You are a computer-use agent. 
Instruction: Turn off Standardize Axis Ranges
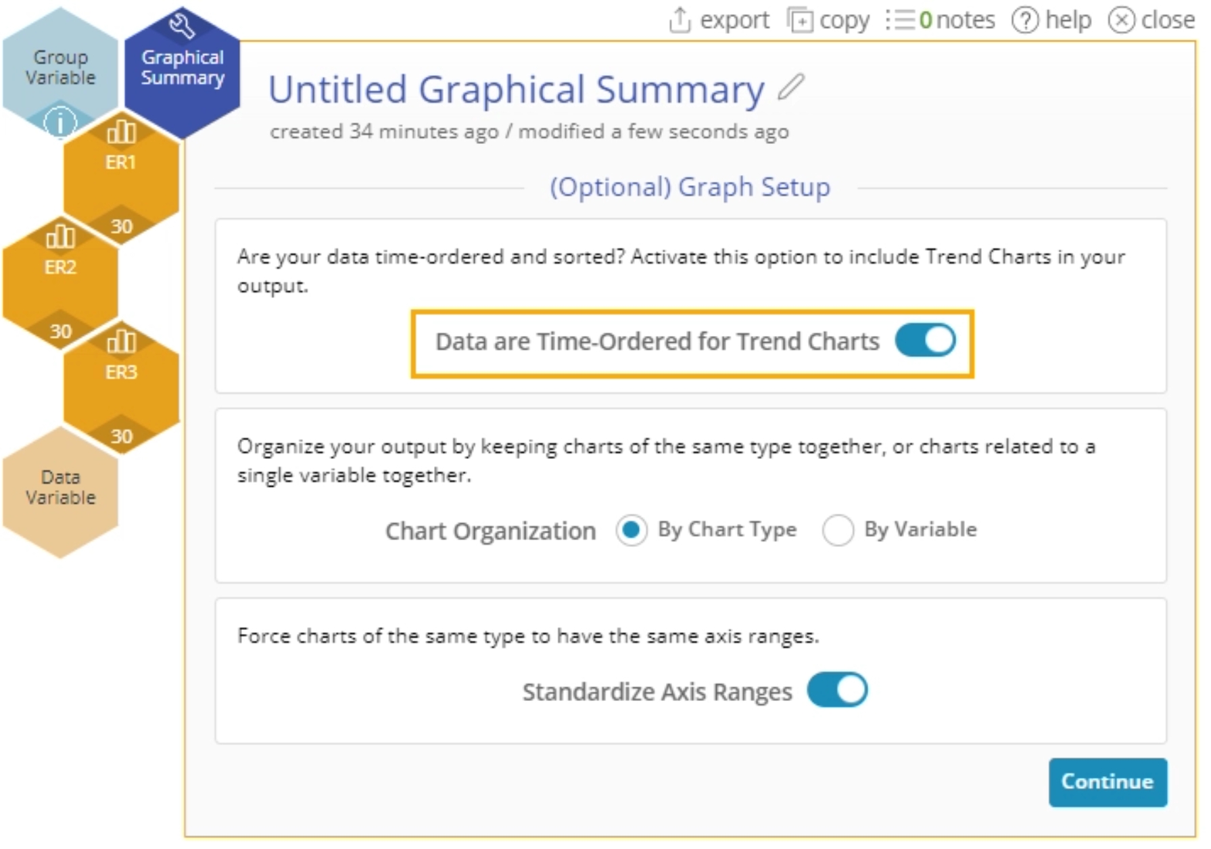coord(838,690)
